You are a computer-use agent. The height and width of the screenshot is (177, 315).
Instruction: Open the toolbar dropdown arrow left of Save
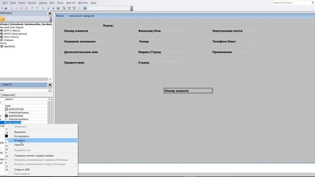(x=1, y=8)
